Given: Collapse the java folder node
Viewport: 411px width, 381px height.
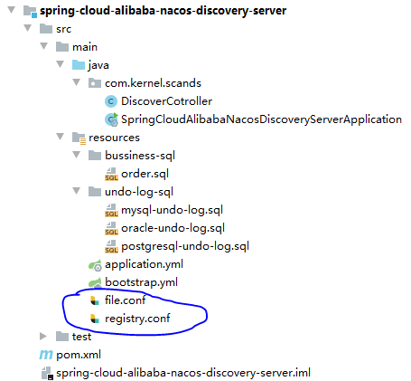Looking at the screenshot, I should coord(61,64).
